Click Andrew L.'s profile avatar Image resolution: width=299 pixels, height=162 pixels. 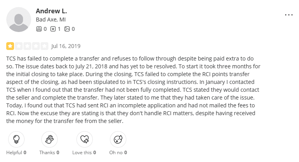click(19, 19)
